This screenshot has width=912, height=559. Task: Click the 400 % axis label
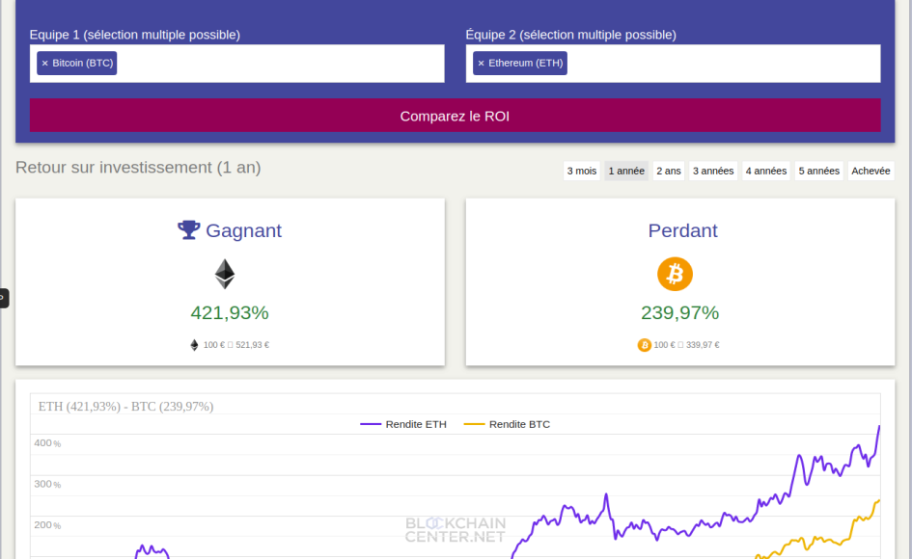(x=47, y=443)
